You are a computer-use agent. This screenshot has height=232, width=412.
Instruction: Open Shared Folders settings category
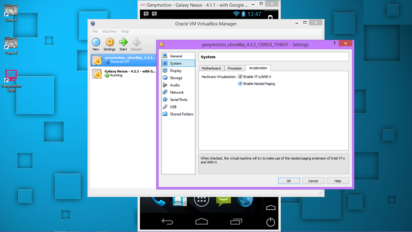click(x=178, y=114)
